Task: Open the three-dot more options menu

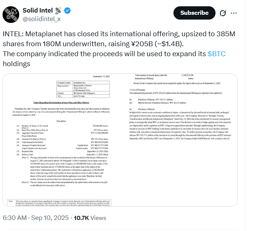Action: [x=234, y=13]
